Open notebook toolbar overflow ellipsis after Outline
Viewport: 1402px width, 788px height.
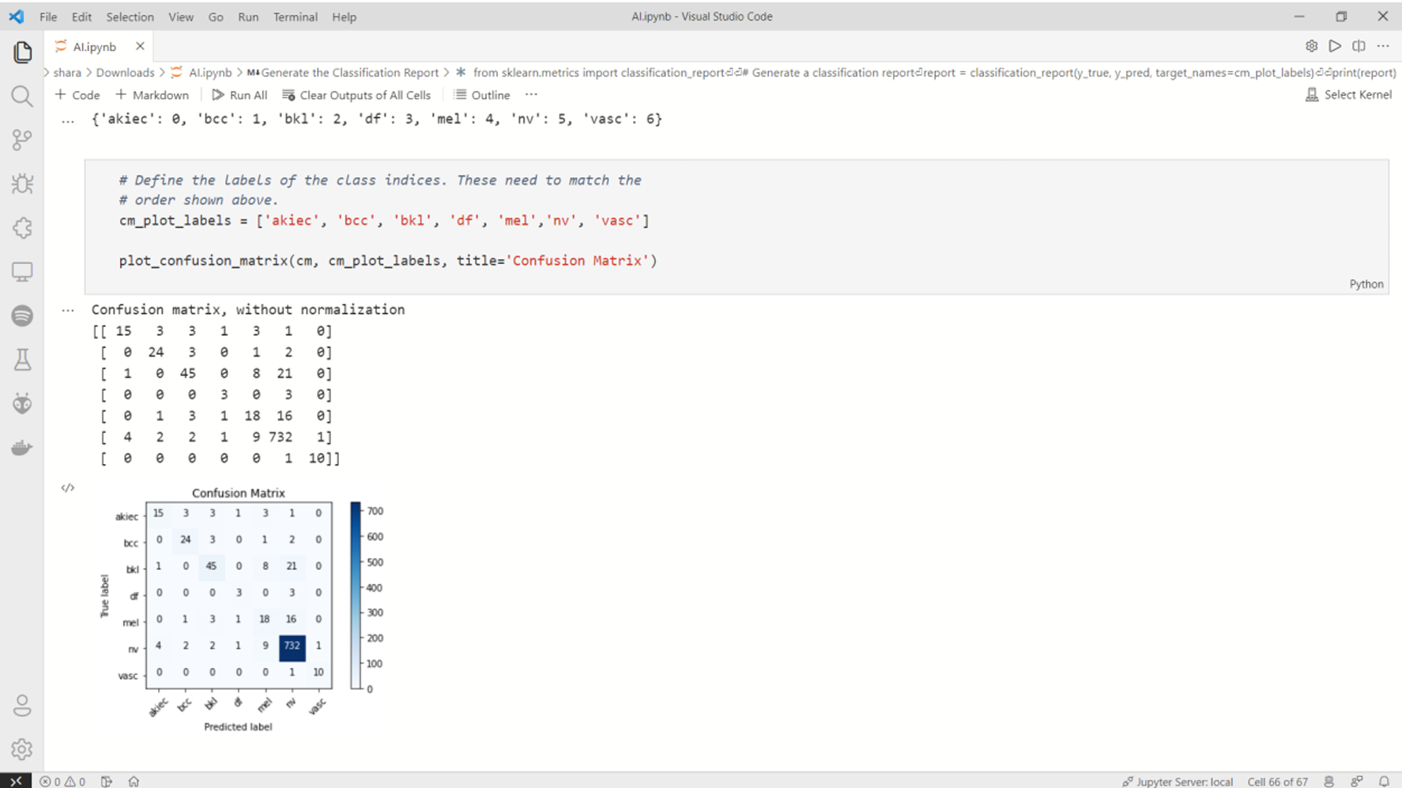tap(531, 94)
